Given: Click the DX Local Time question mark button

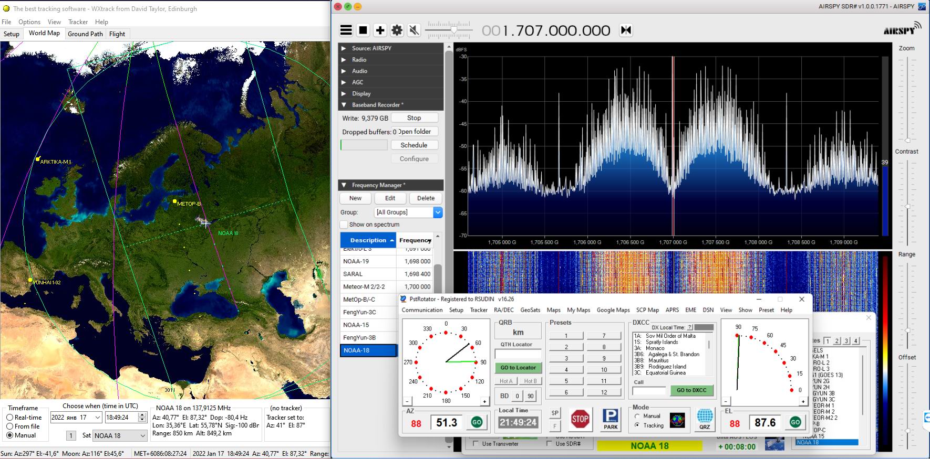Looking at the screenshot, I should click(690, 327).
